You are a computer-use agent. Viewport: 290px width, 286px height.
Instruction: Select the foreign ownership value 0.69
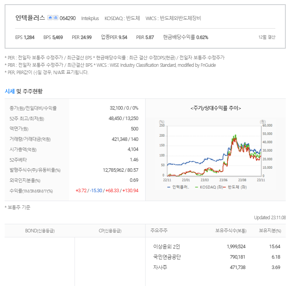[134, 180]
